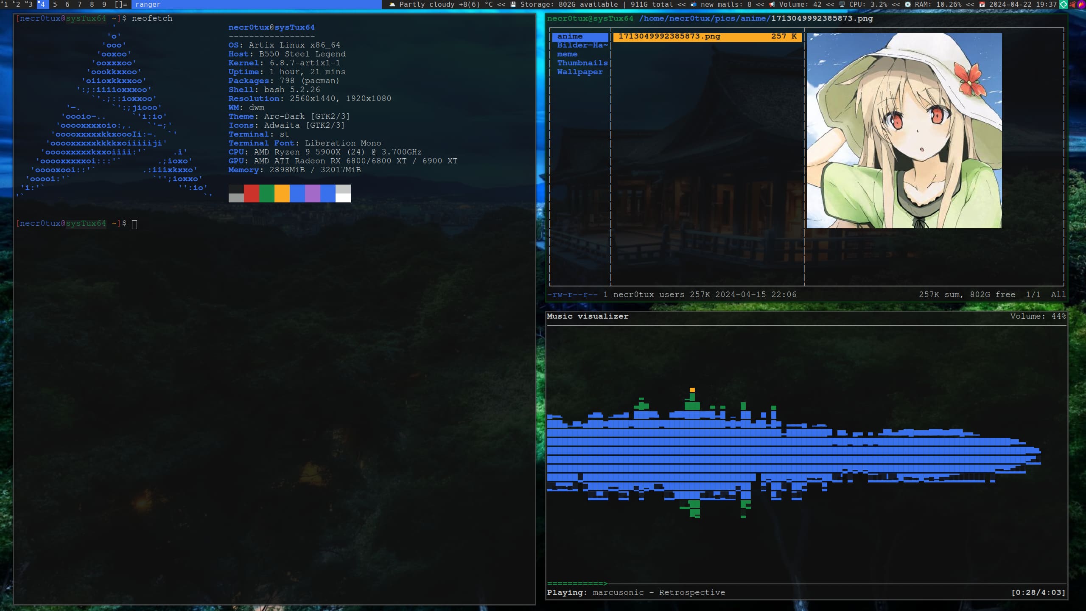The image size is (1086, 611).
Task: Click the calendar date icon
Action: [982, 5]
